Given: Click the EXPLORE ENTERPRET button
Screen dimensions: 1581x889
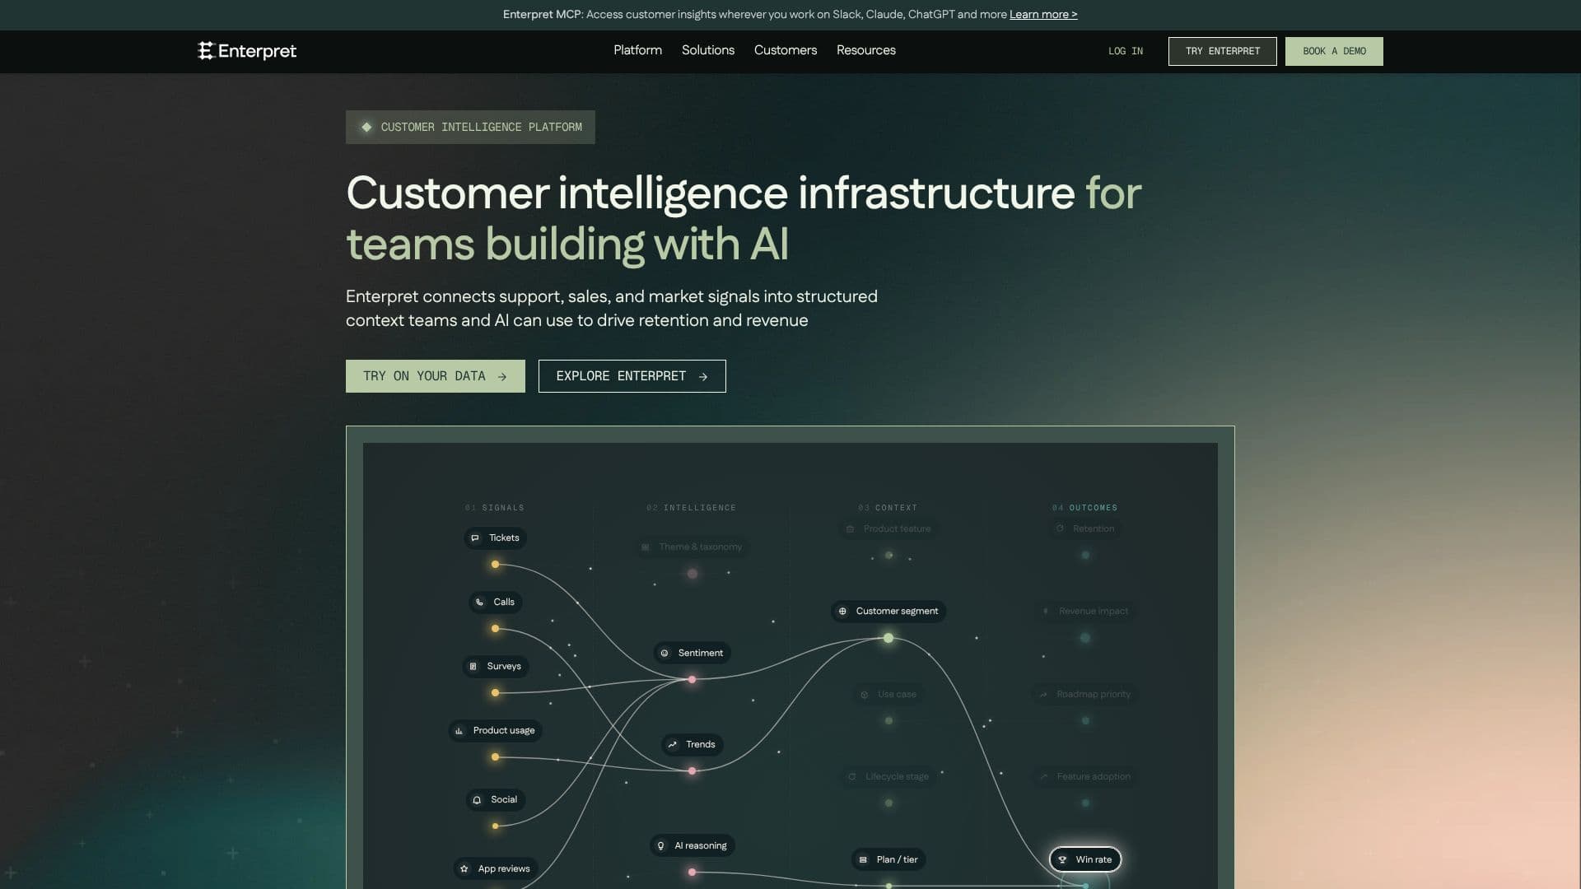Looking at the screenshot, I should click(632, 376).
